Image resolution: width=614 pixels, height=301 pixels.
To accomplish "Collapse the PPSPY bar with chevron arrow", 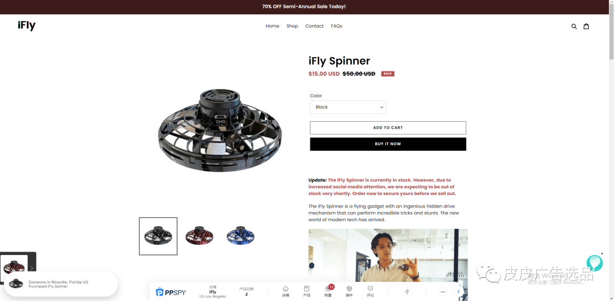I will 459,291.
